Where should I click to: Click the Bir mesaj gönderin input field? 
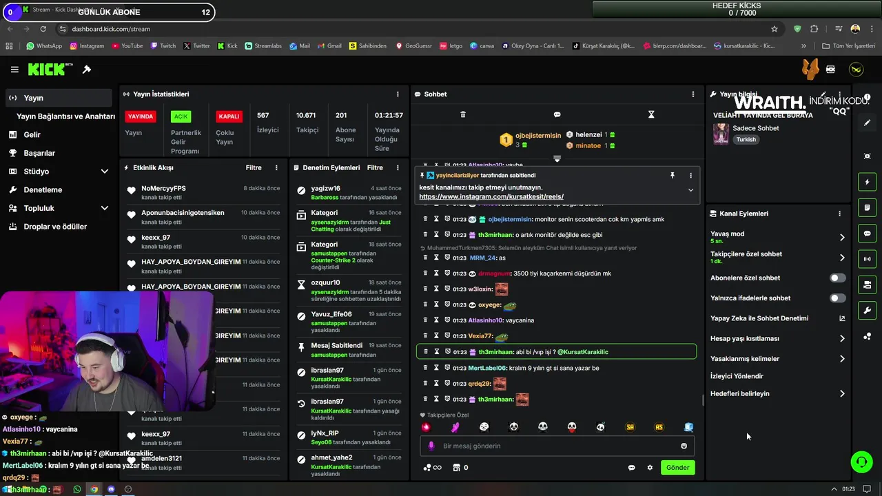pos(557,446)
